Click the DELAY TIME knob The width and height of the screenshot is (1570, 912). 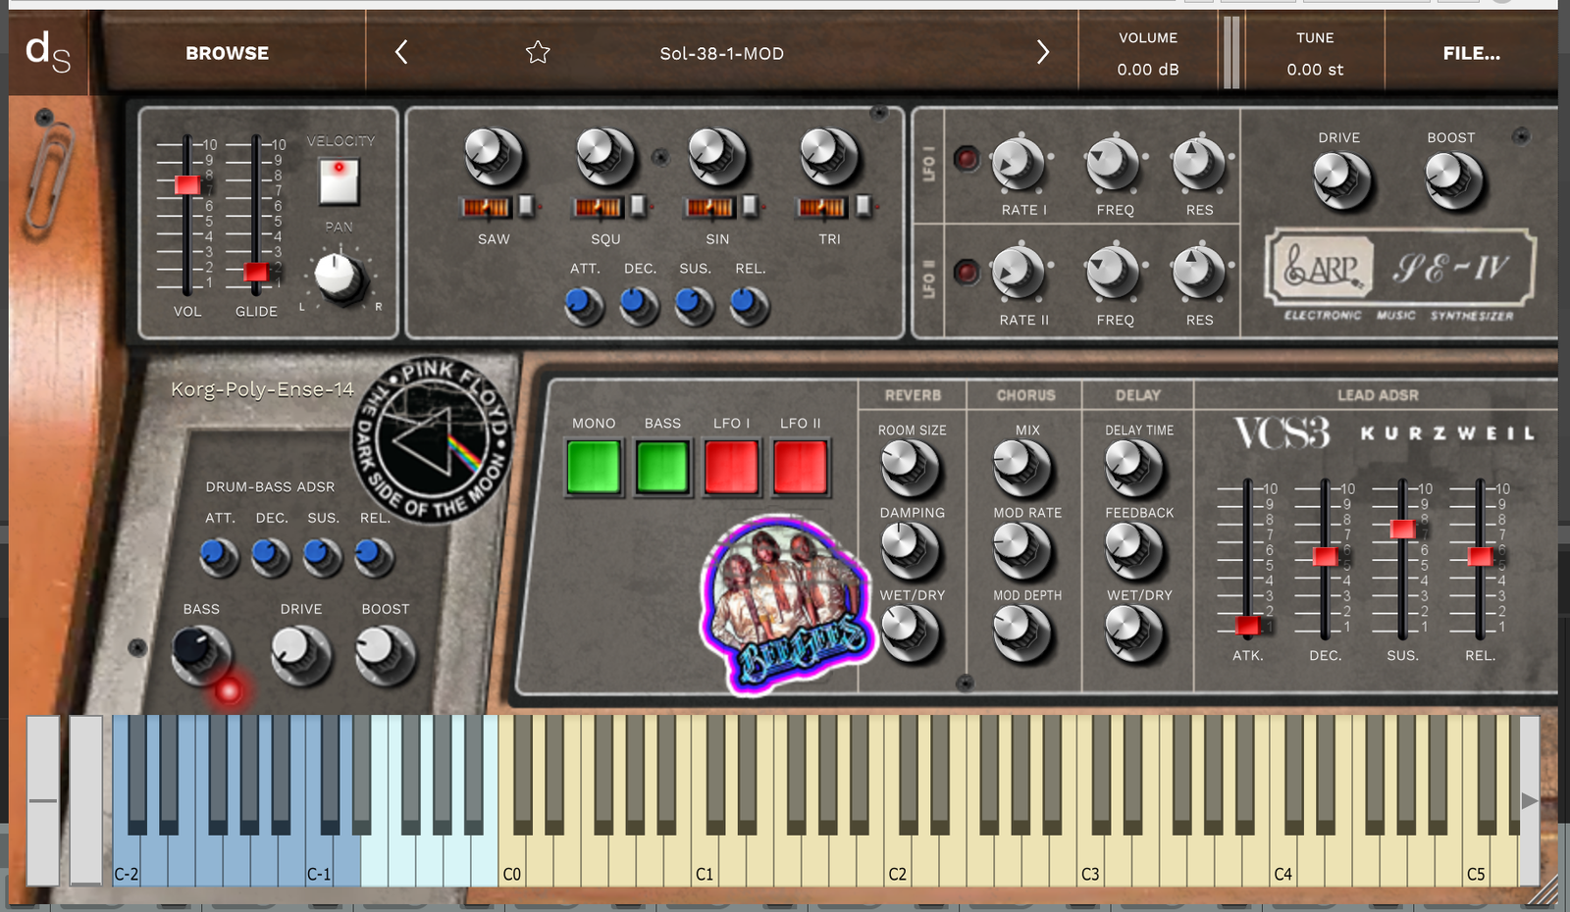pos(1134,467)
